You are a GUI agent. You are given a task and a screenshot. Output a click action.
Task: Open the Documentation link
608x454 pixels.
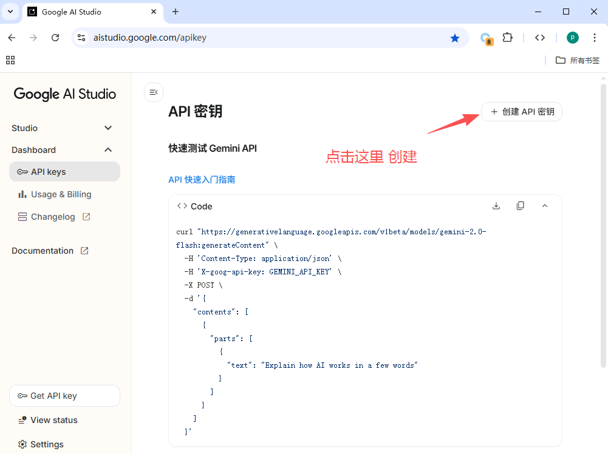pos(50,251)
